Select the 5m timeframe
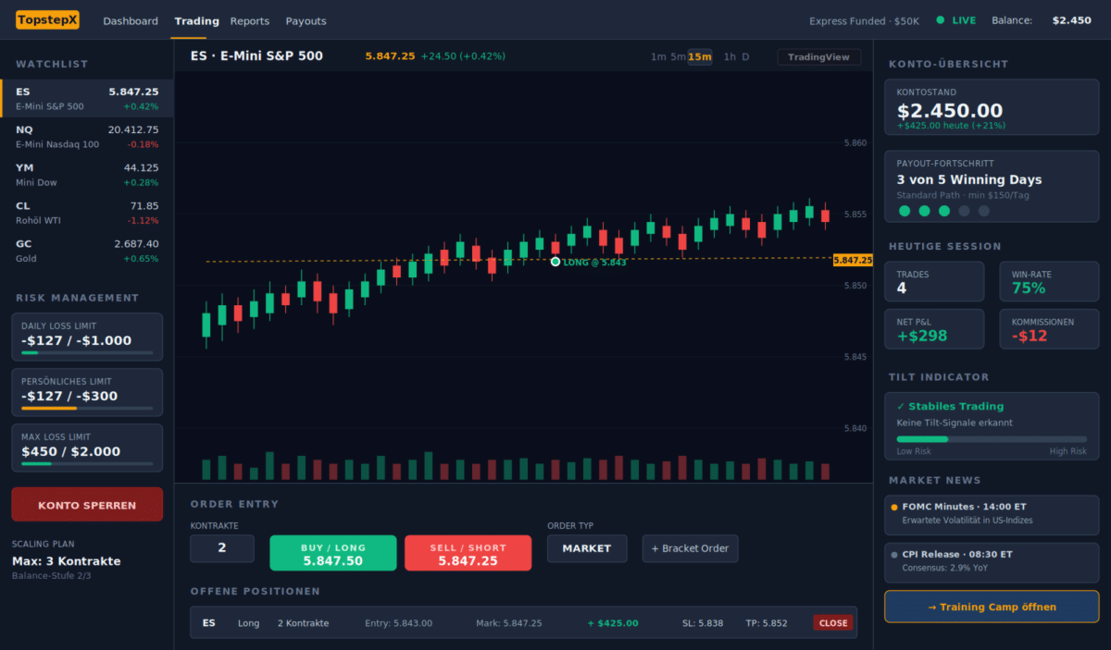The image size is (1111, 650). (x=679, y=56)
